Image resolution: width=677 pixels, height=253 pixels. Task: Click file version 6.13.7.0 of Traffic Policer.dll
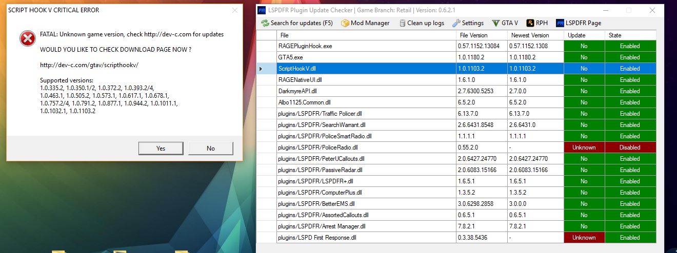pos(482,114)
